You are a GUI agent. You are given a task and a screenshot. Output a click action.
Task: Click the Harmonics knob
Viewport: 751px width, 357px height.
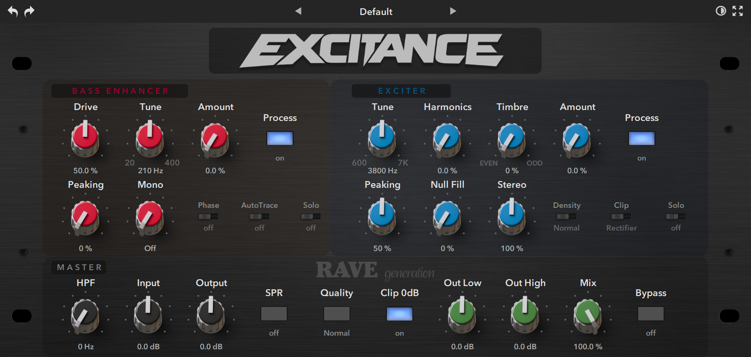pos(447,139)
